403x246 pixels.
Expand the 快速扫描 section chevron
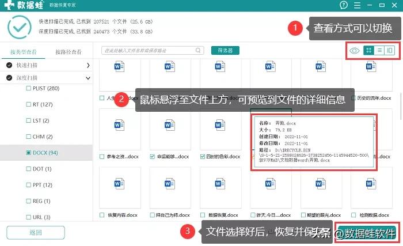(88, 65)
